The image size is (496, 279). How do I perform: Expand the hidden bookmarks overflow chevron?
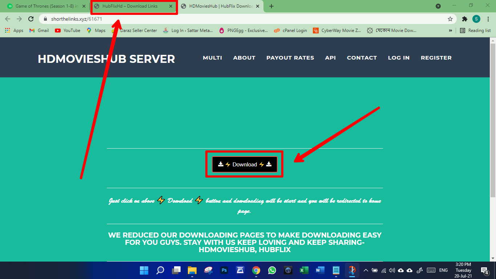451,31
